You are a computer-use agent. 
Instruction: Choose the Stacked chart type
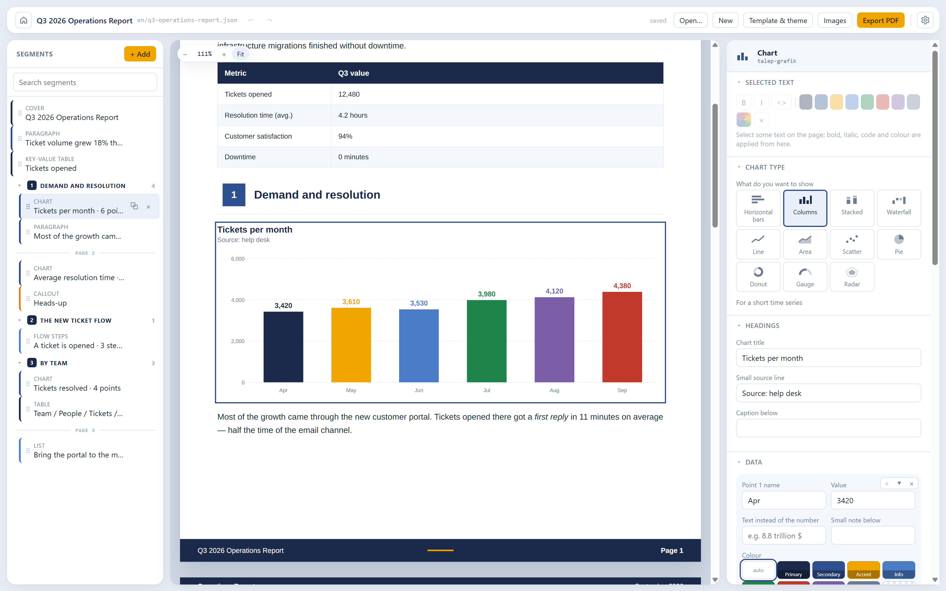852,208
